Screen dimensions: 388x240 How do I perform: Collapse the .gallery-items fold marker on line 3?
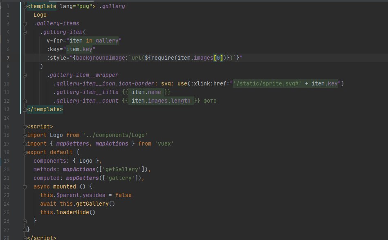pyautogui.click(x=25, y=24)
